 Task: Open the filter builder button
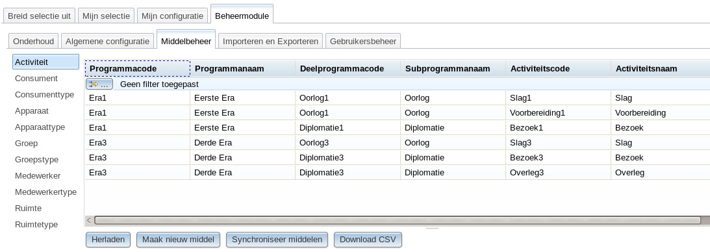pyautogui.click(x=99, y=84)
